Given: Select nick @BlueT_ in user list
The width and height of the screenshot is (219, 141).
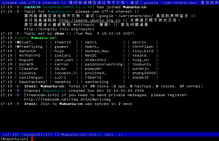Looking at the screenshot, I should click(25, 42).
